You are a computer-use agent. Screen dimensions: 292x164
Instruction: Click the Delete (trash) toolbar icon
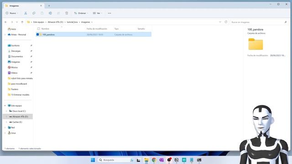pyautogui.click(x=67, y=13)
